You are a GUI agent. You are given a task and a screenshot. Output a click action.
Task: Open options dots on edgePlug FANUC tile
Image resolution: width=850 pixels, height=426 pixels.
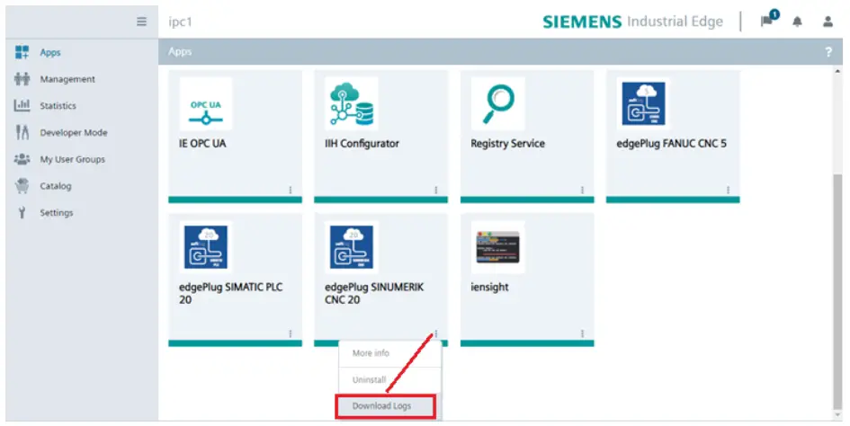728,191
